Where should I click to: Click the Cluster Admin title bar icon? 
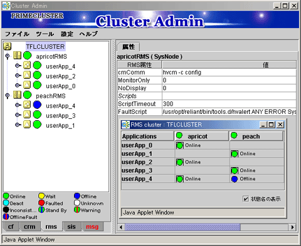[6, 6]
